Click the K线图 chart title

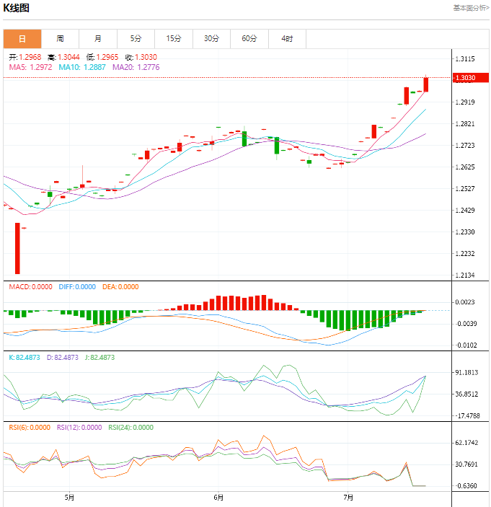coord(16,7)
